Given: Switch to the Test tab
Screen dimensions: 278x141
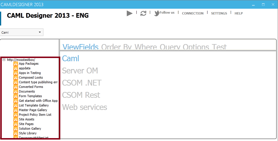Looking at the screenshot, I should 219,47.
